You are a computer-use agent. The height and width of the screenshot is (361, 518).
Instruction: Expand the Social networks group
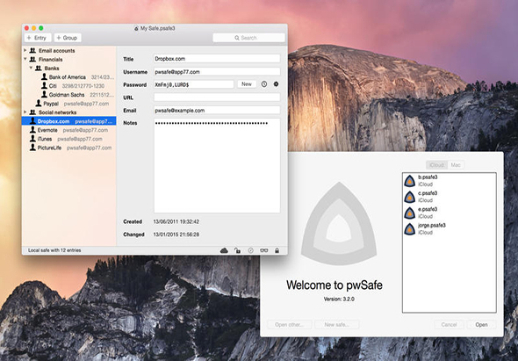point(25,112)
